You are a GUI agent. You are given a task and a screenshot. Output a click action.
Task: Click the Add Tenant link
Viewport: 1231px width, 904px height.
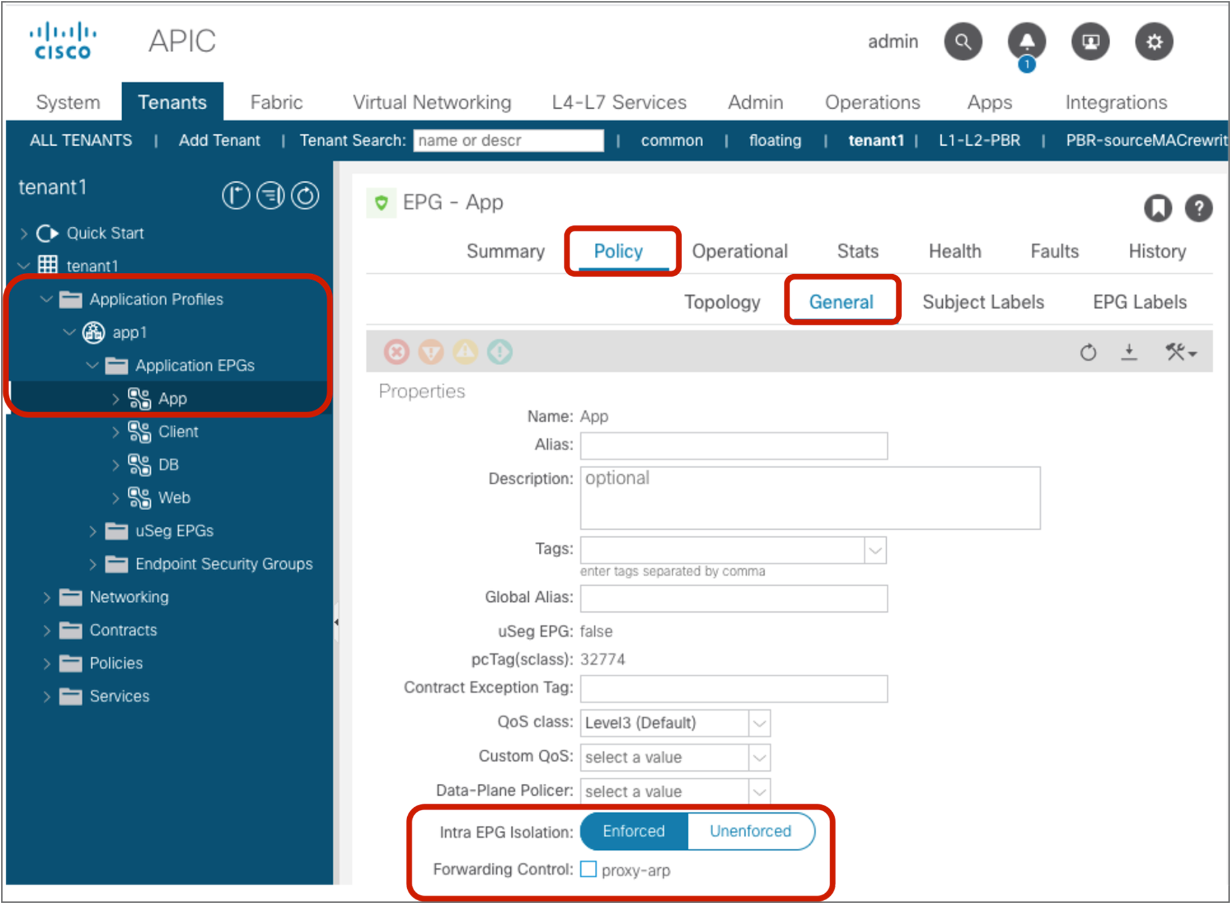pos(219,140)
